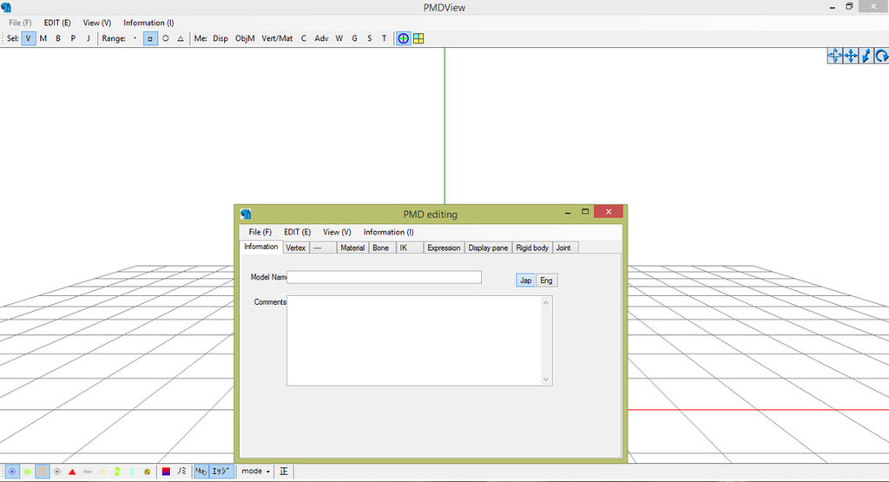Click the red triangle icon in bottom toolbar
The width and height of the screenshot is (889, 482).
[72, 472]
